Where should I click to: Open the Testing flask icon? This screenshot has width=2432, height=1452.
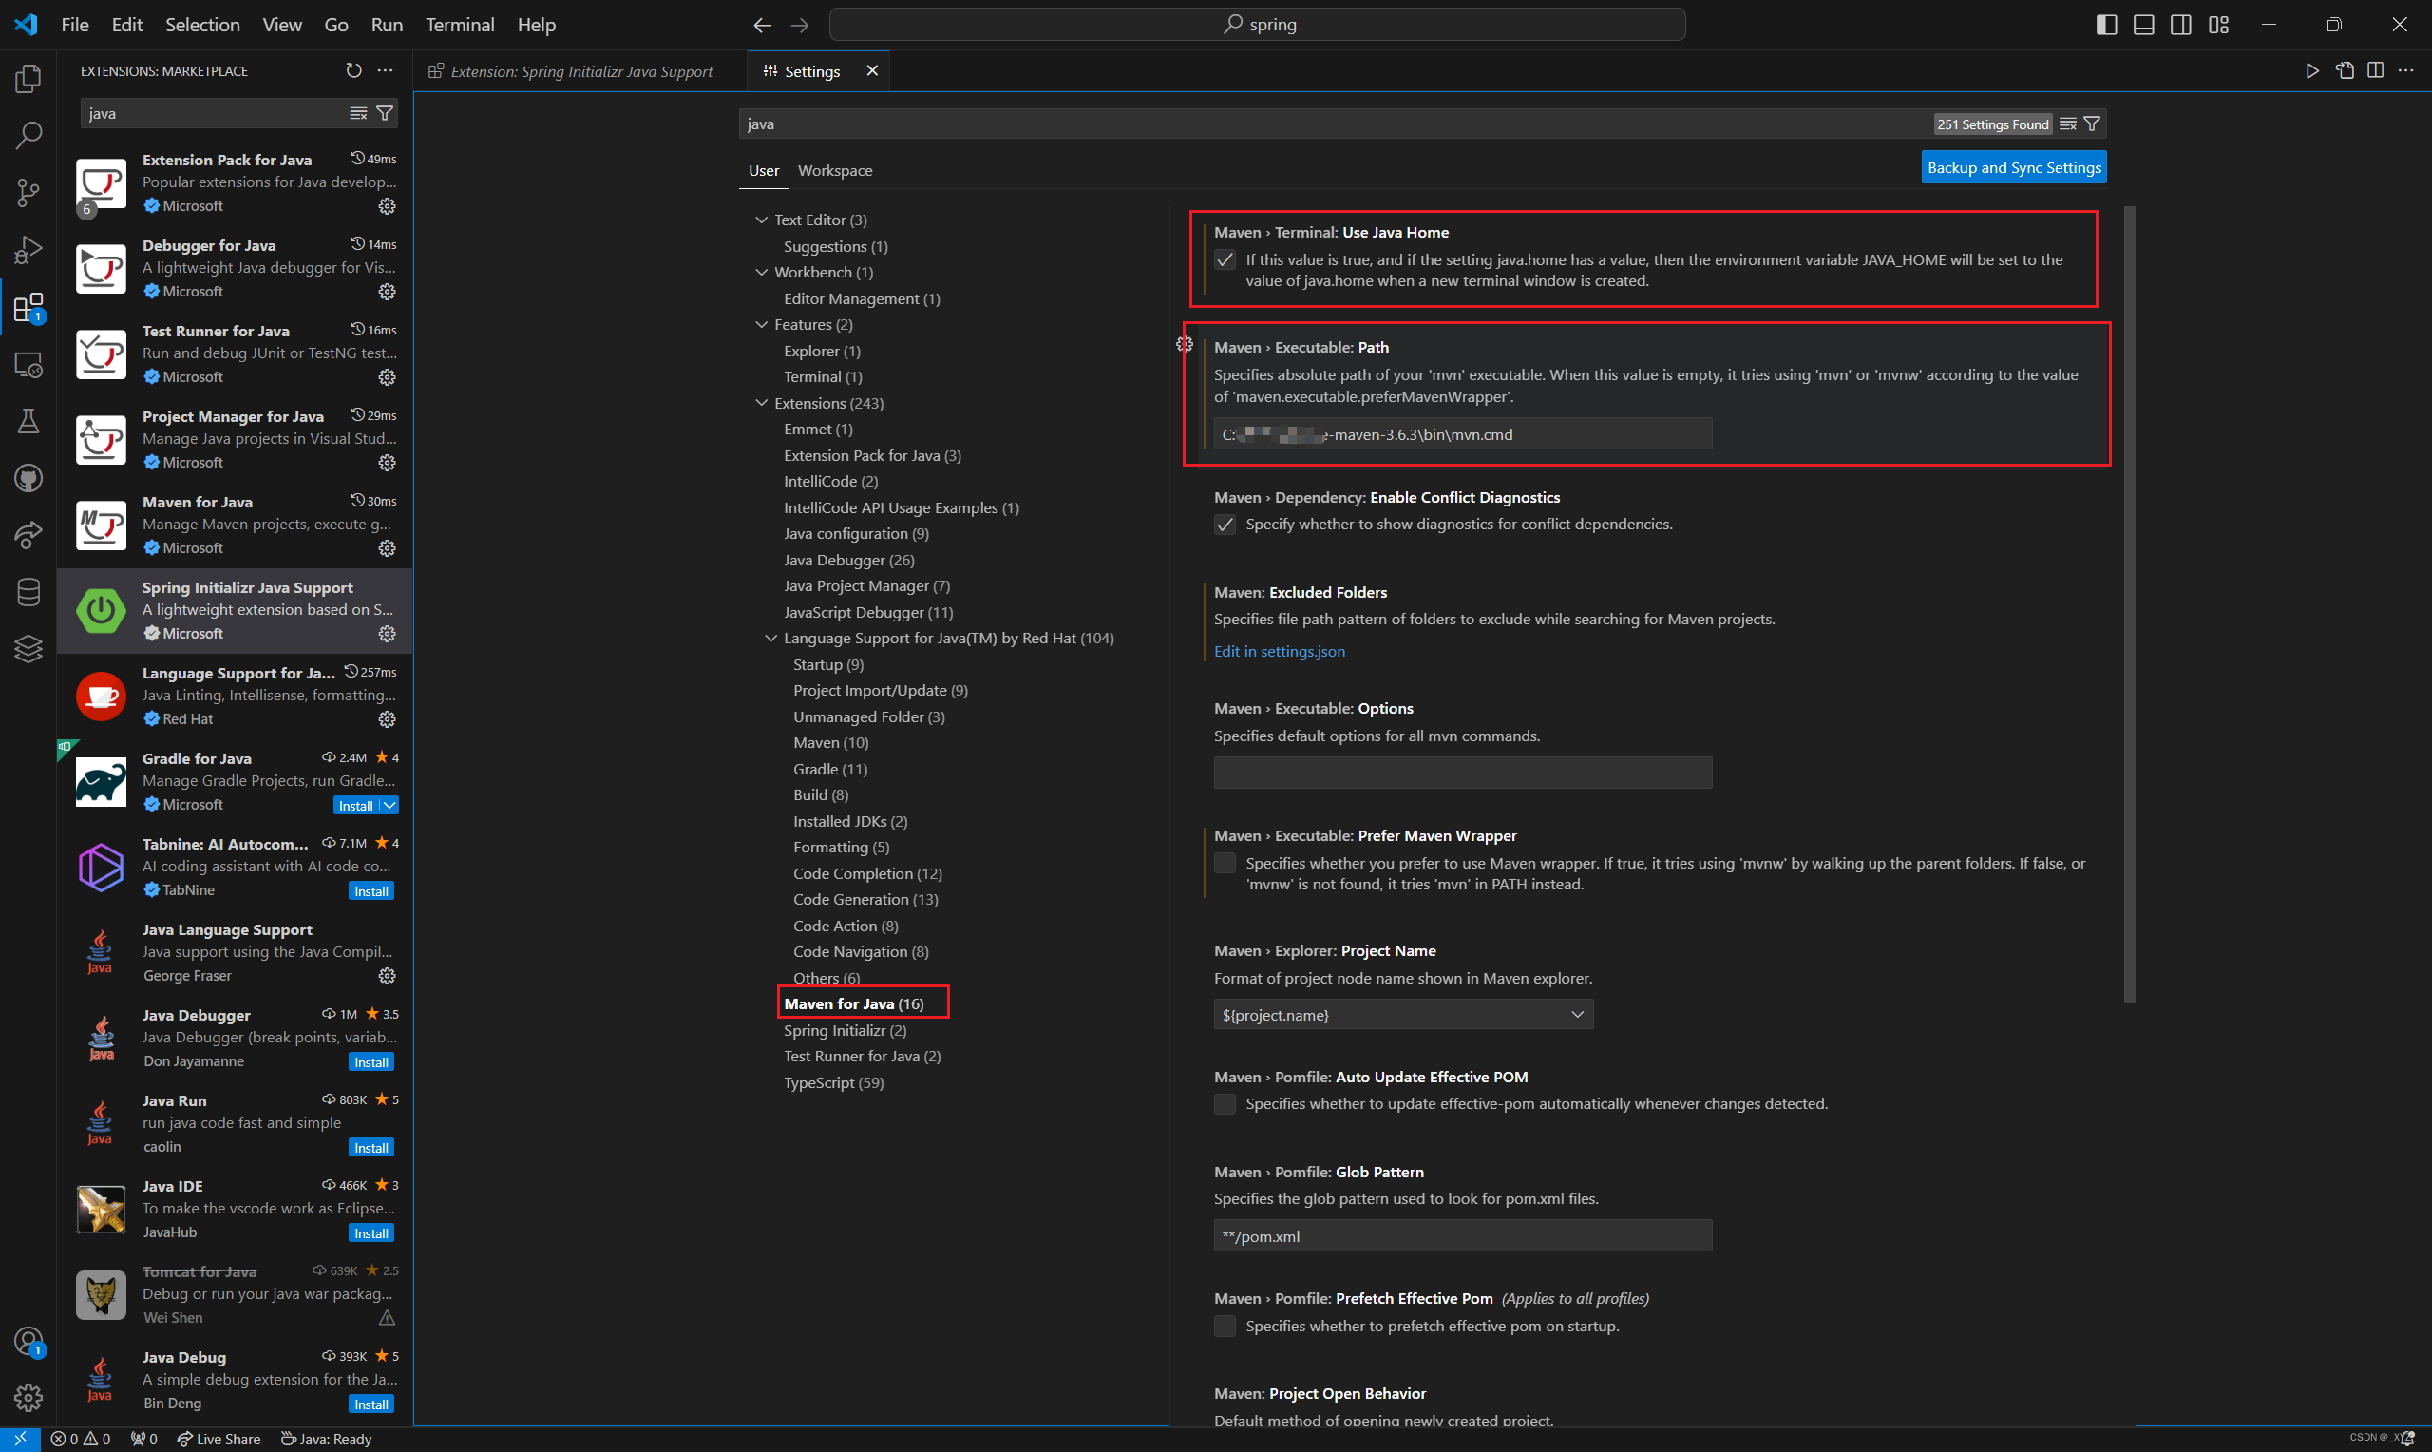[x=28, y=422]
